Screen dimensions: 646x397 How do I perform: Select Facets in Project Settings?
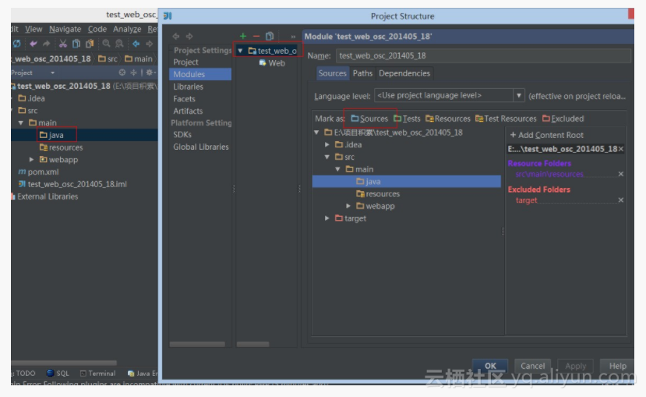pyautogui.click(x=184, y=99)
